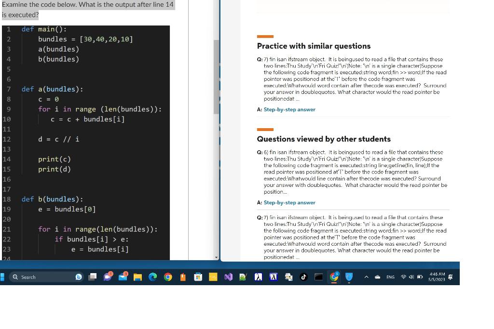
Task: Open the orange Office taskbar icon
Action: [x=183, y=277]
